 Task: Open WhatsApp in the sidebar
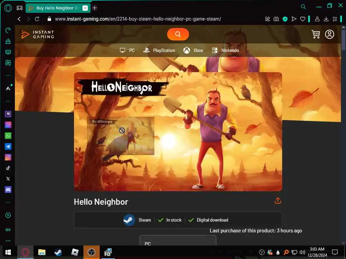[x=8, y=136]
